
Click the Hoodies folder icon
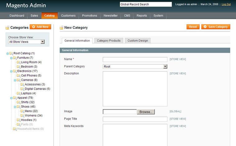click(x=19, y=120)
